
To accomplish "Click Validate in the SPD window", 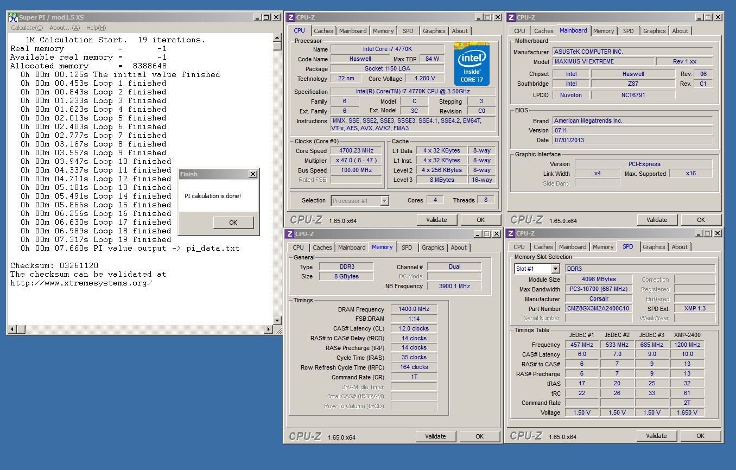I will [656, 436].
